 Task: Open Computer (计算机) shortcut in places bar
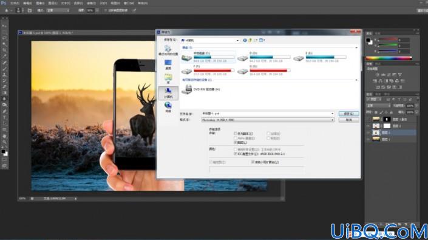[168, 93]
